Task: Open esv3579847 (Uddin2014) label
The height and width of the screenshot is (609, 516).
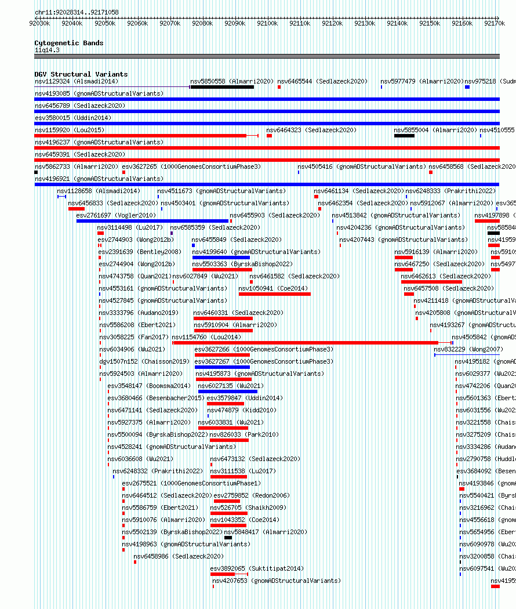Action: point(245,398)
